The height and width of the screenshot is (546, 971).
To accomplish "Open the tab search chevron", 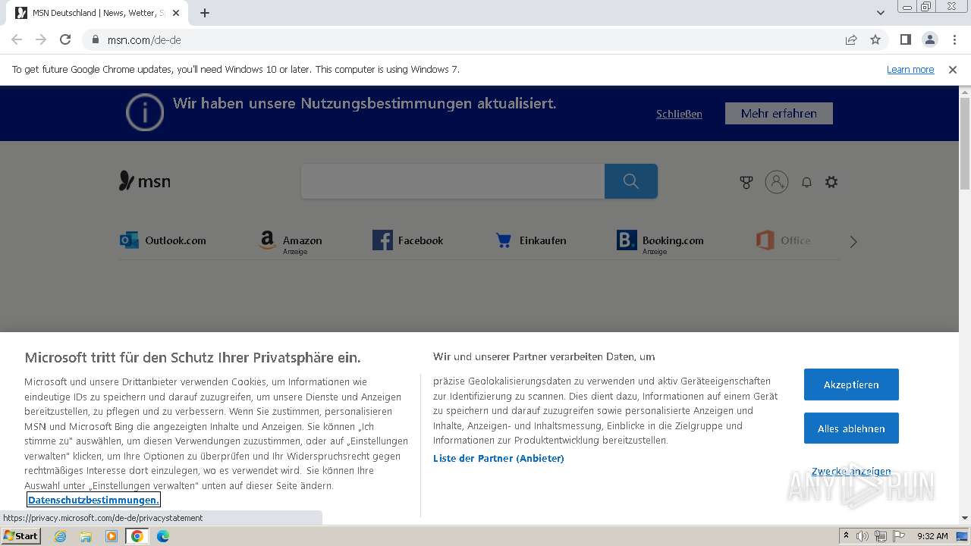I will tap(881, 13).
